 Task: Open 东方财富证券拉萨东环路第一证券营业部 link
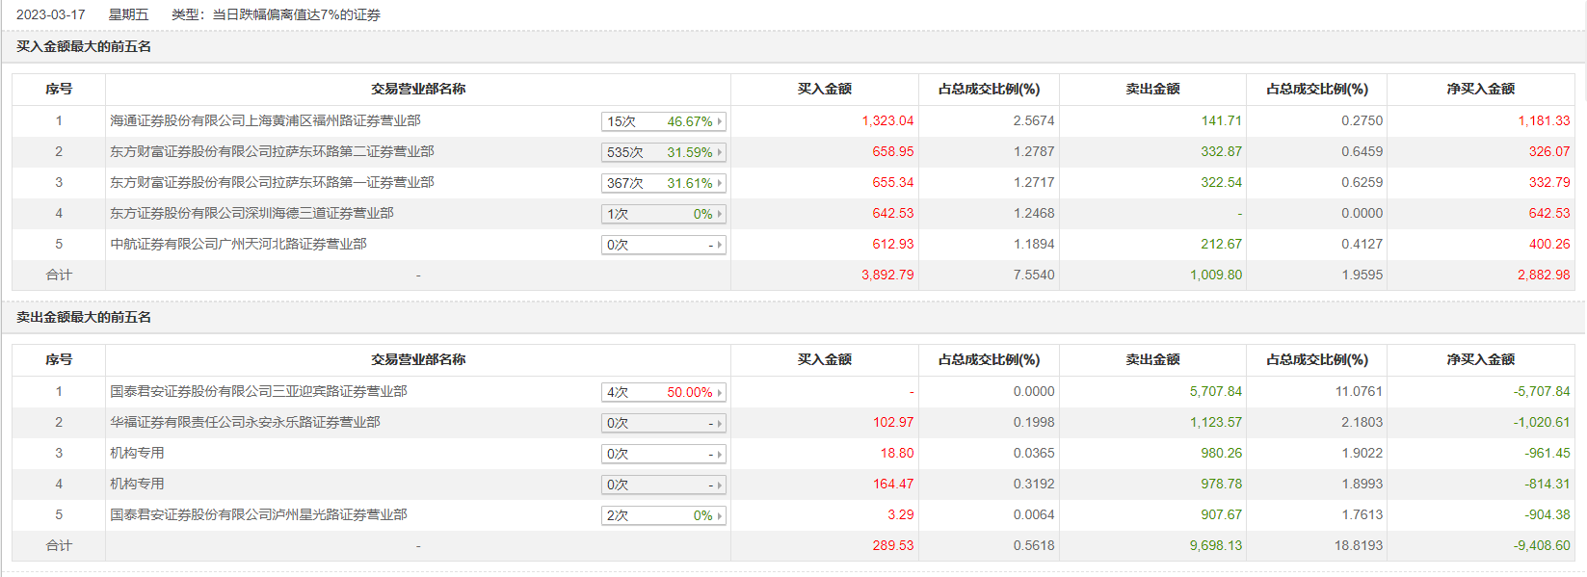(x=272, y=182)
